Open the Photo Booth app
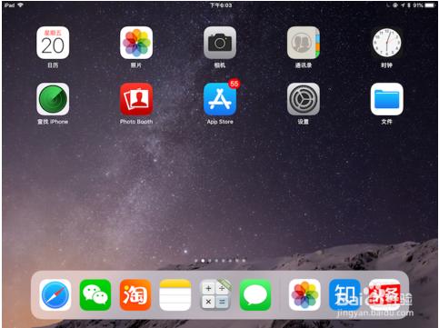 click(136, 99)
